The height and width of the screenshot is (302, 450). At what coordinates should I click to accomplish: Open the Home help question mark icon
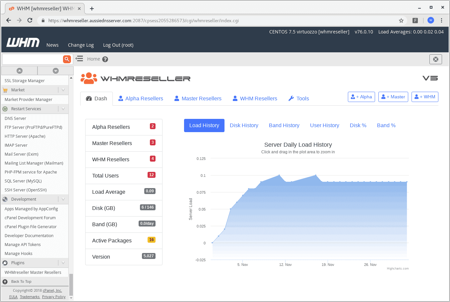[105, 59]
